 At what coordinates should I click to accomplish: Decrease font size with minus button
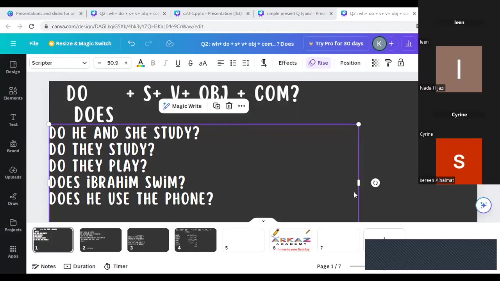click(99, 63)
